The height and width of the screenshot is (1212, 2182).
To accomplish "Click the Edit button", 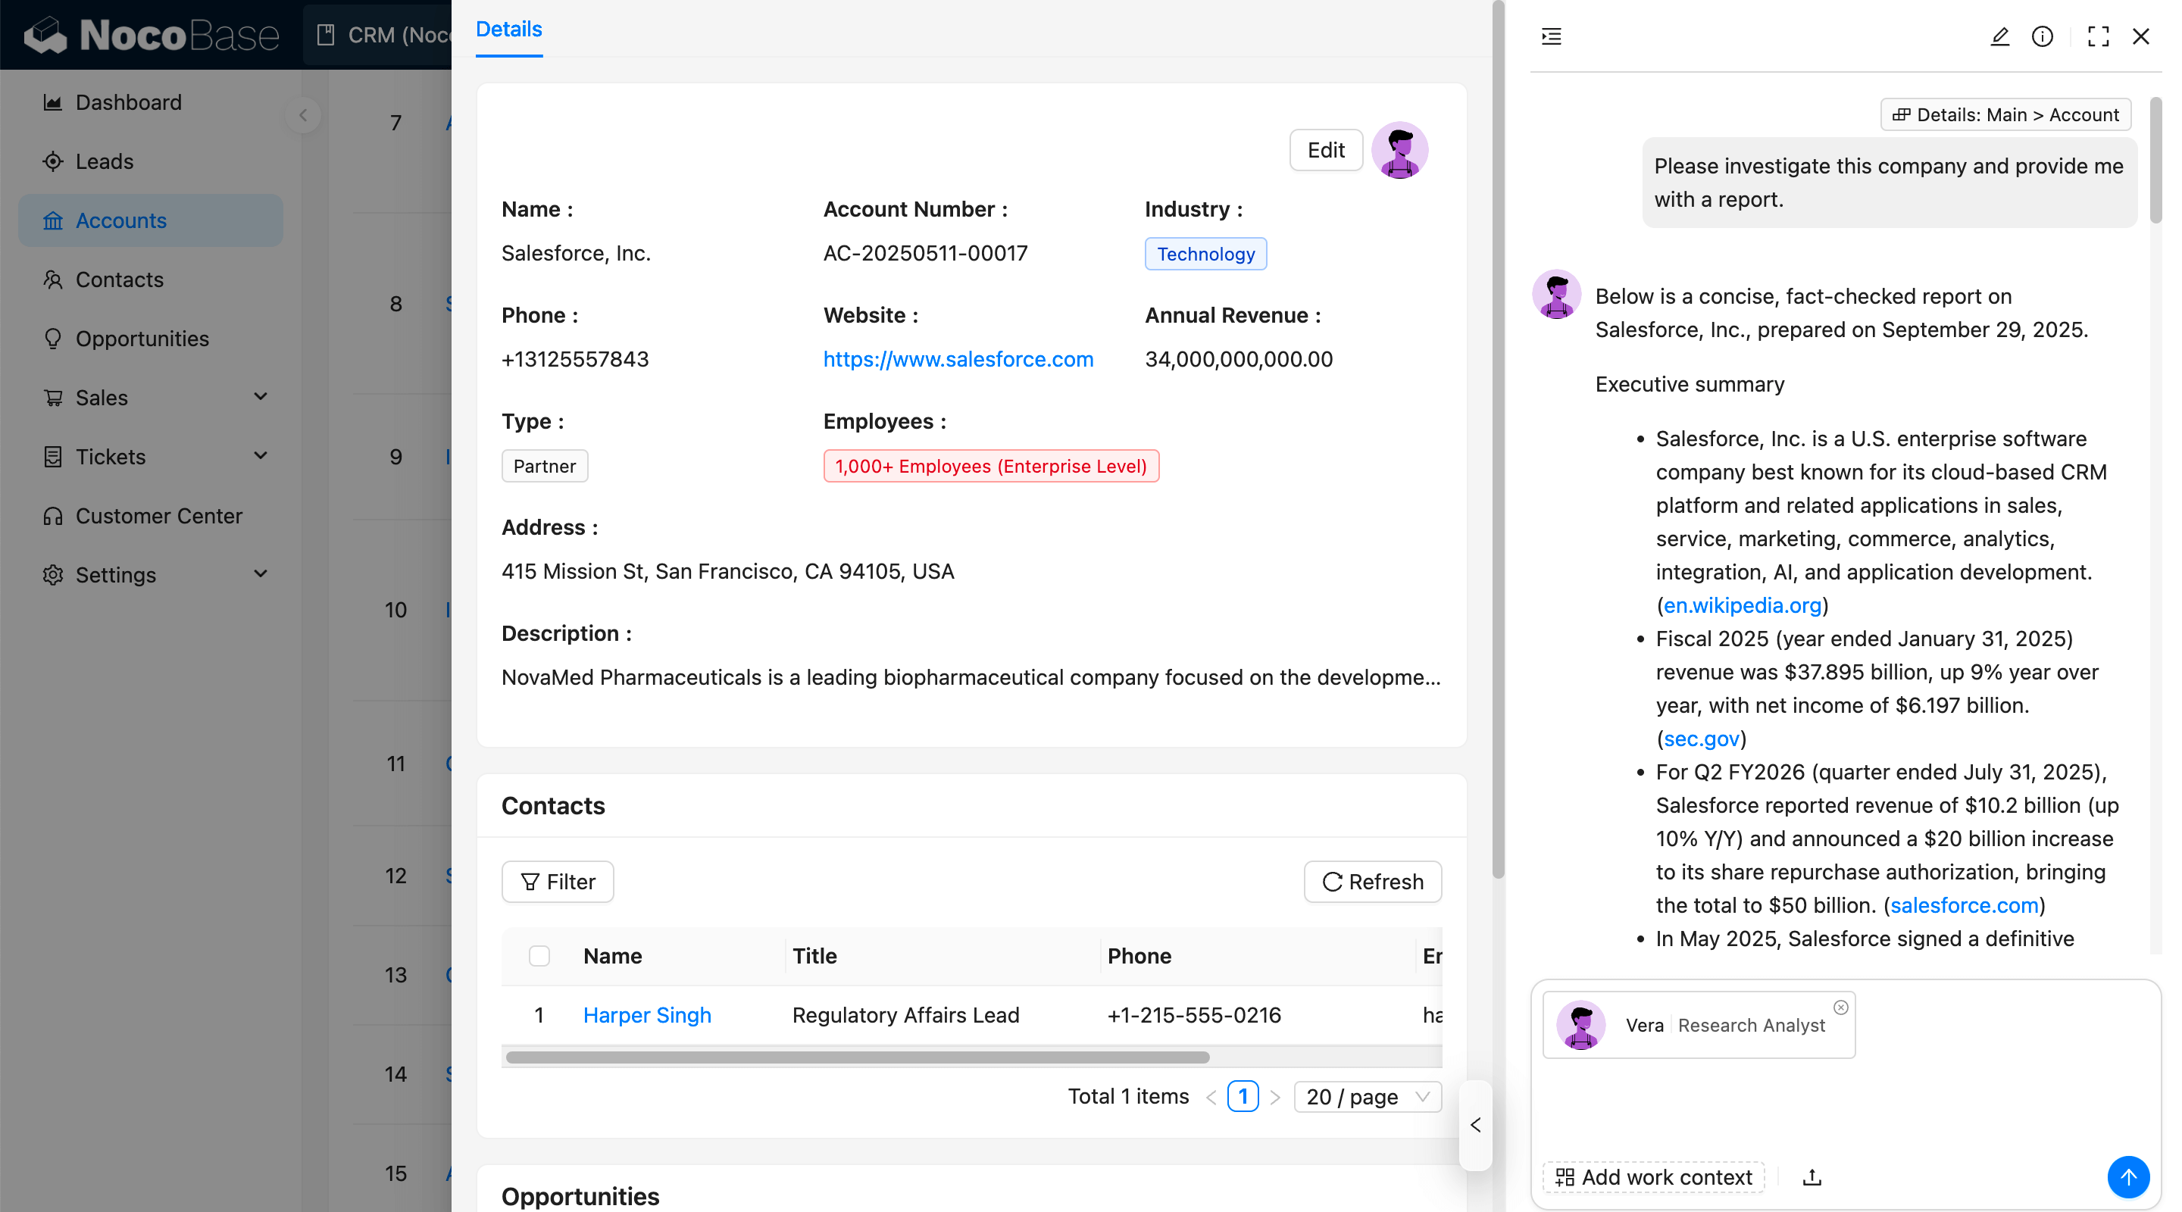I will click(x=1326, y=150).
